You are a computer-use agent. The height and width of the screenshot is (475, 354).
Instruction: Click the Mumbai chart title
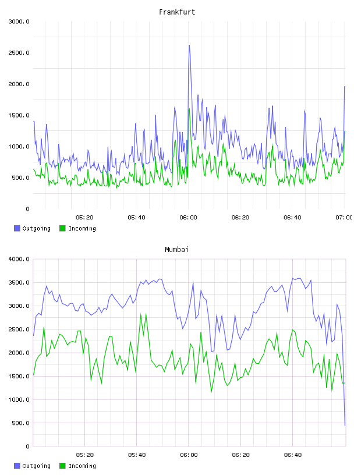pos(176,250)
